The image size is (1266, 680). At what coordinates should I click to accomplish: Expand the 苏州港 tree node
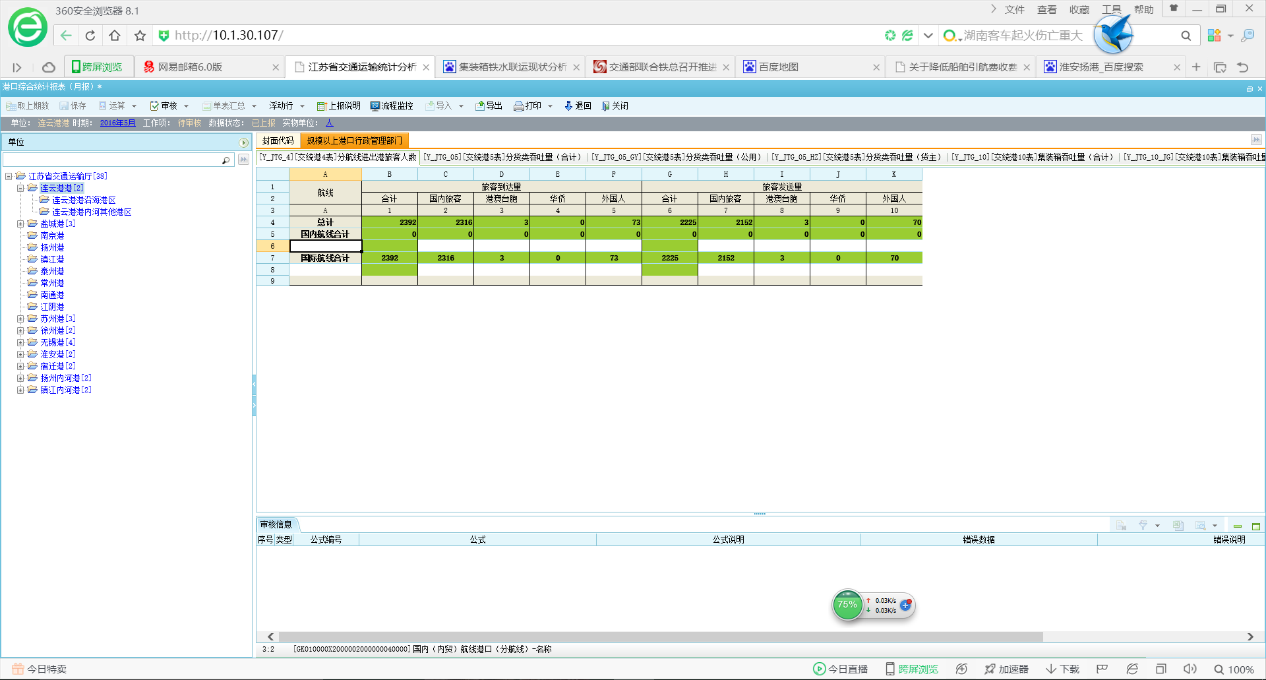[x=20, y=319]
